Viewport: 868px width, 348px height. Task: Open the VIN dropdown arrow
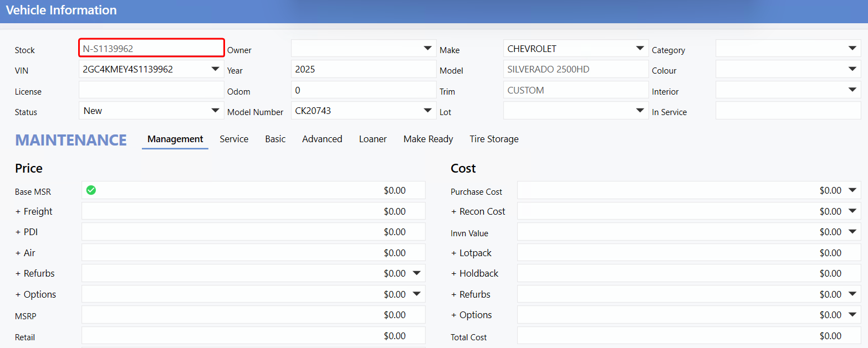pyautogui.click(x=215, y=69)
